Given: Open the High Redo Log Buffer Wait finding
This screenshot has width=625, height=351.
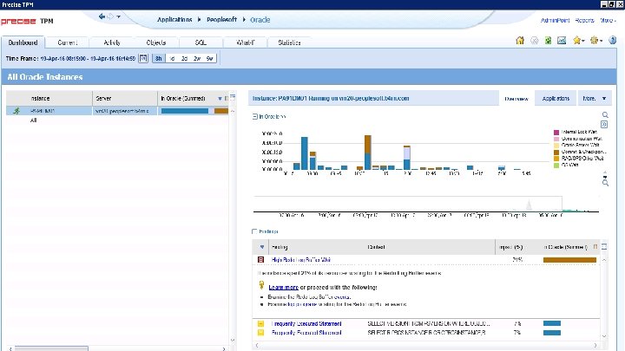Looking at the screenshot, I should click(x=301, y=260).
